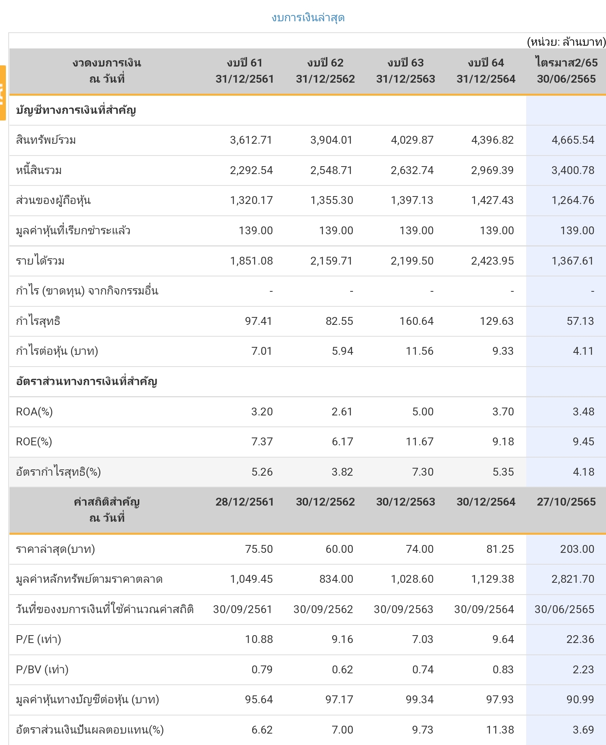Click dividend yield value 11.38

[x=500, y=730]
